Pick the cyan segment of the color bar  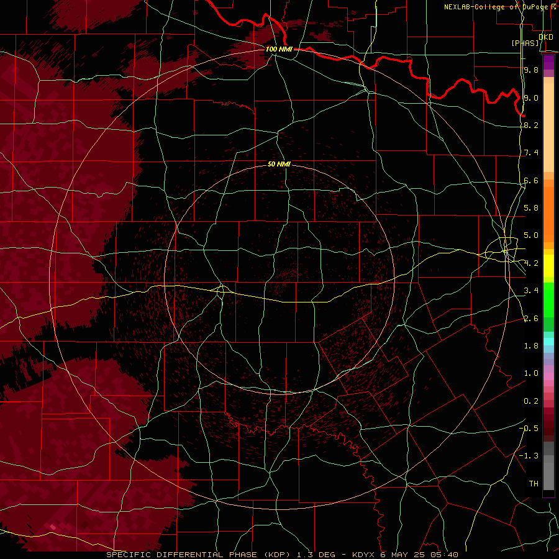click(x=548, y=342)
